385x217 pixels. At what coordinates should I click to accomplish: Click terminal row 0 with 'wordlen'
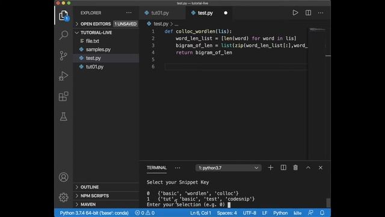192,193
